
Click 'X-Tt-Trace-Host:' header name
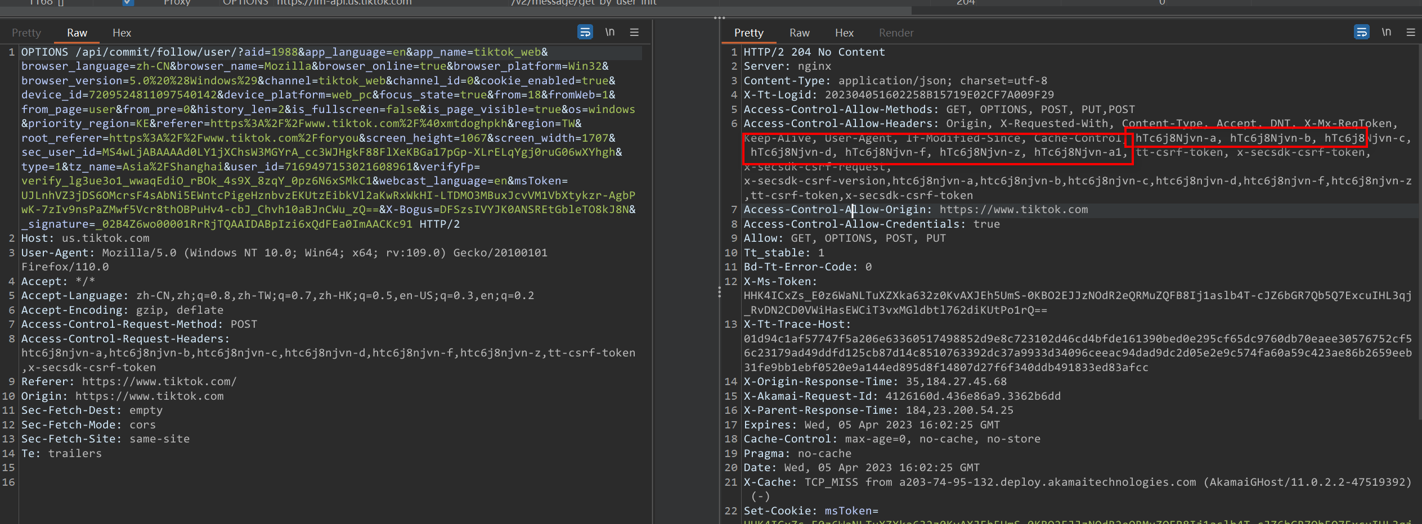(x=797, y=324)
